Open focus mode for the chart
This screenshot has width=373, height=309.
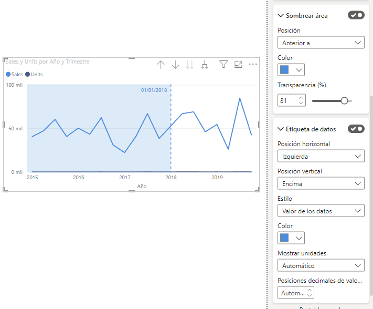pyautogui.click(x=238, y=65)
